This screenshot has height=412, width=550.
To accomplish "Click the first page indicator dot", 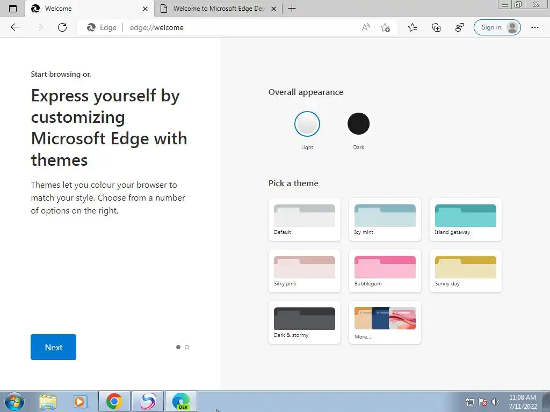I will [178, 347].
